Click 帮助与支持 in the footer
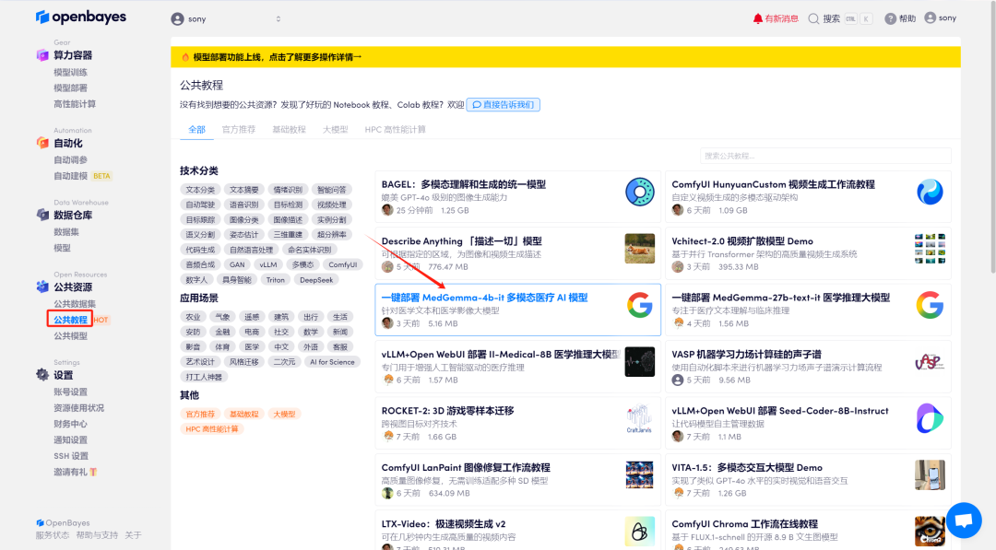 tap(97, 535)
